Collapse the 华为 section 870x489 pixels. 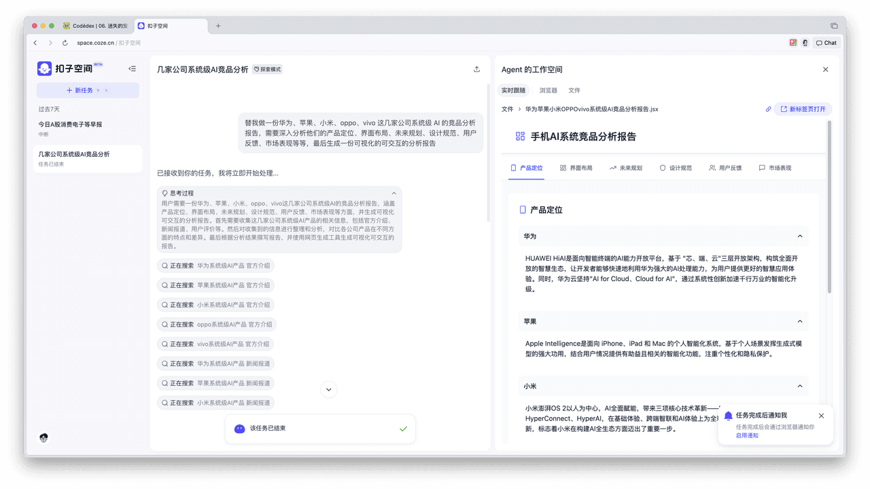[799, 236]
